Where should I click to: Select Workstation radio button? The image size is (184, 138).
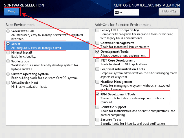8,61
